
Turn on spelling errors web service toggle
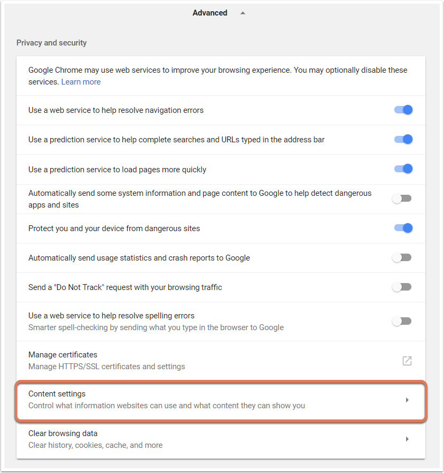point(402,321)
